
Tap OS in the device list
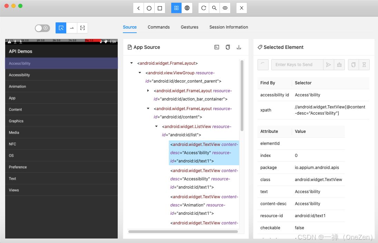pos(61,156)
